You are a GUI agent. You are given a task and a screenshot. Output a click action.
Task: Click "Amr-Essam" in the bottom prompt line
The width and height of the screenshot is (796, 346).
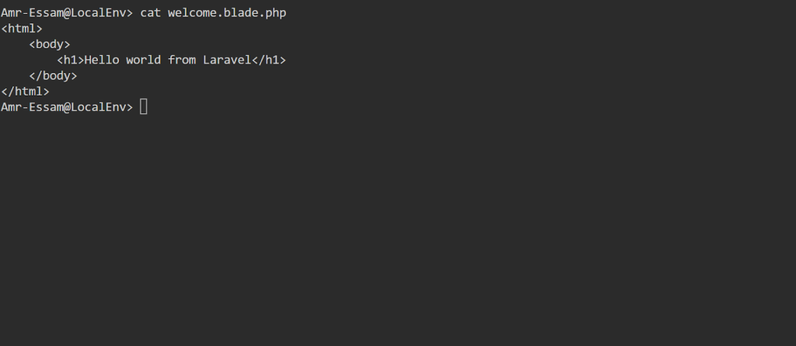pyautogui.click(x=32, y=107)
